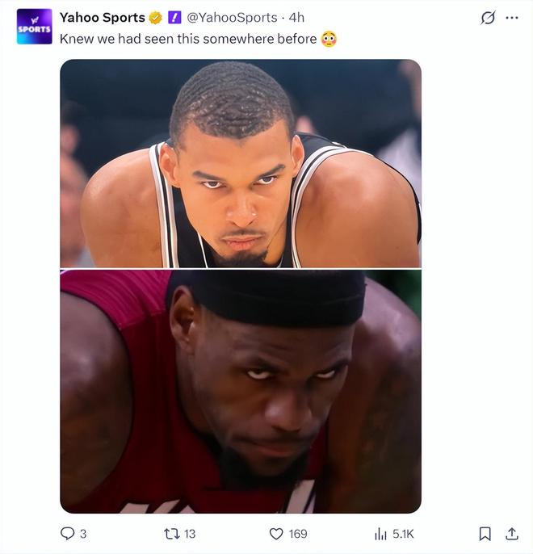Screen dimensions: 533x554
Task: Click the 4h timestamp
Action: click(x=296, y=17)
